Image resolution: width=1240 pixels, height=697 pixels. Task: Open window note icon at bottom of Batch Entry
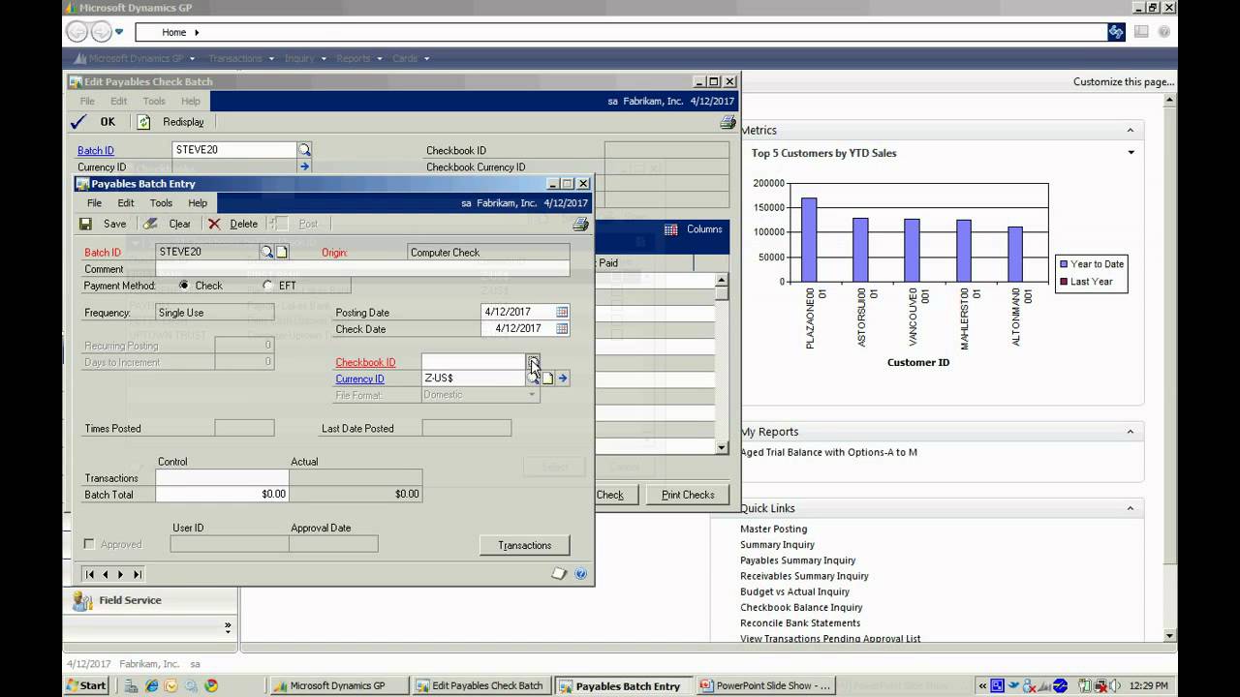[x=559, y=574]
